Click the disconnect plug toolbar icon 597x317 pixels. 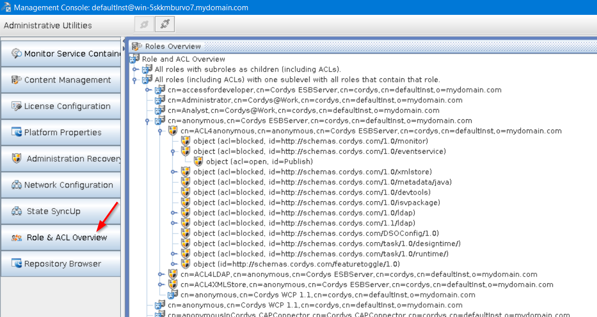point(165,25)
